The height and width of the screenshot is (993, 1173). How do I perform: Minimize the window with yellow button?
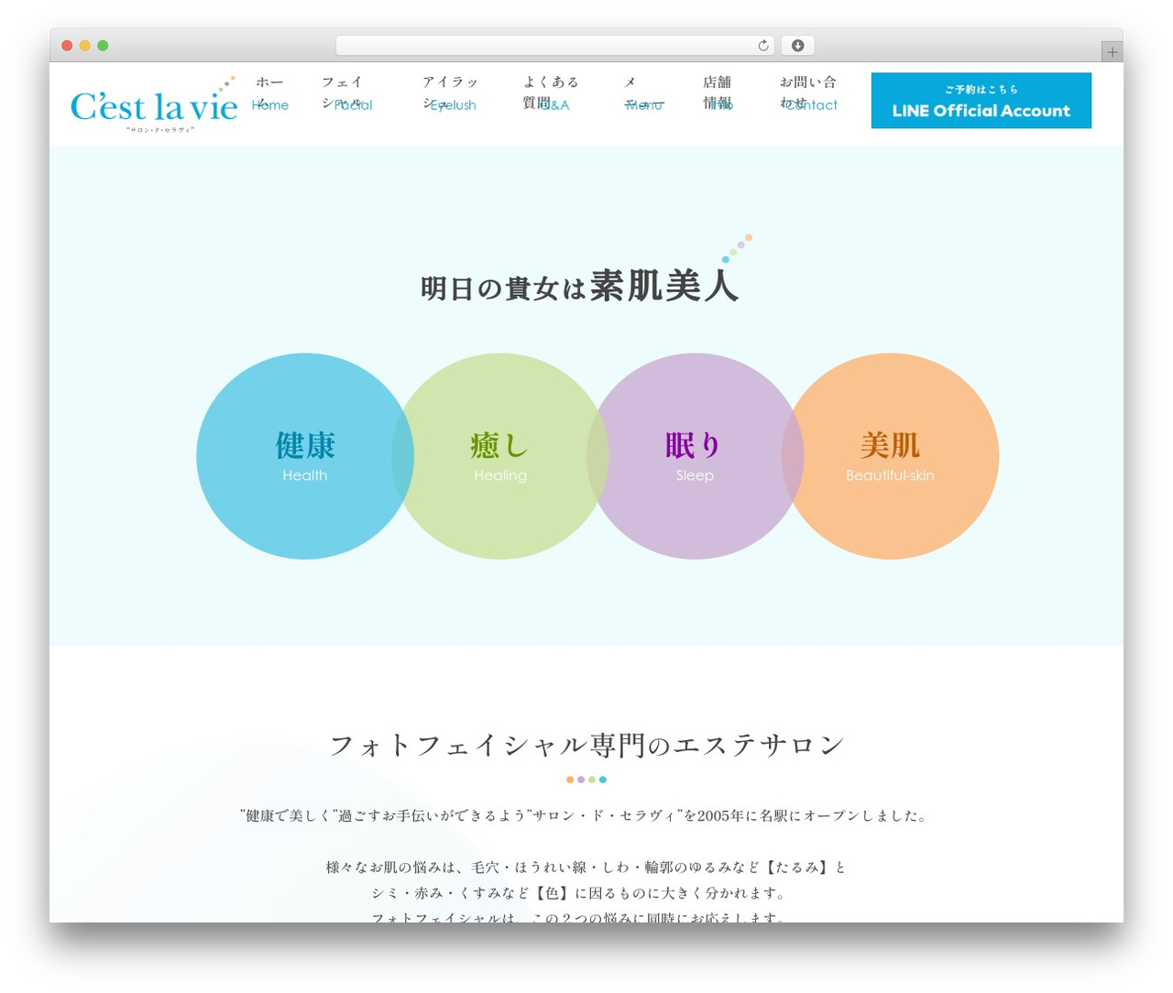(x=84, y=46)
